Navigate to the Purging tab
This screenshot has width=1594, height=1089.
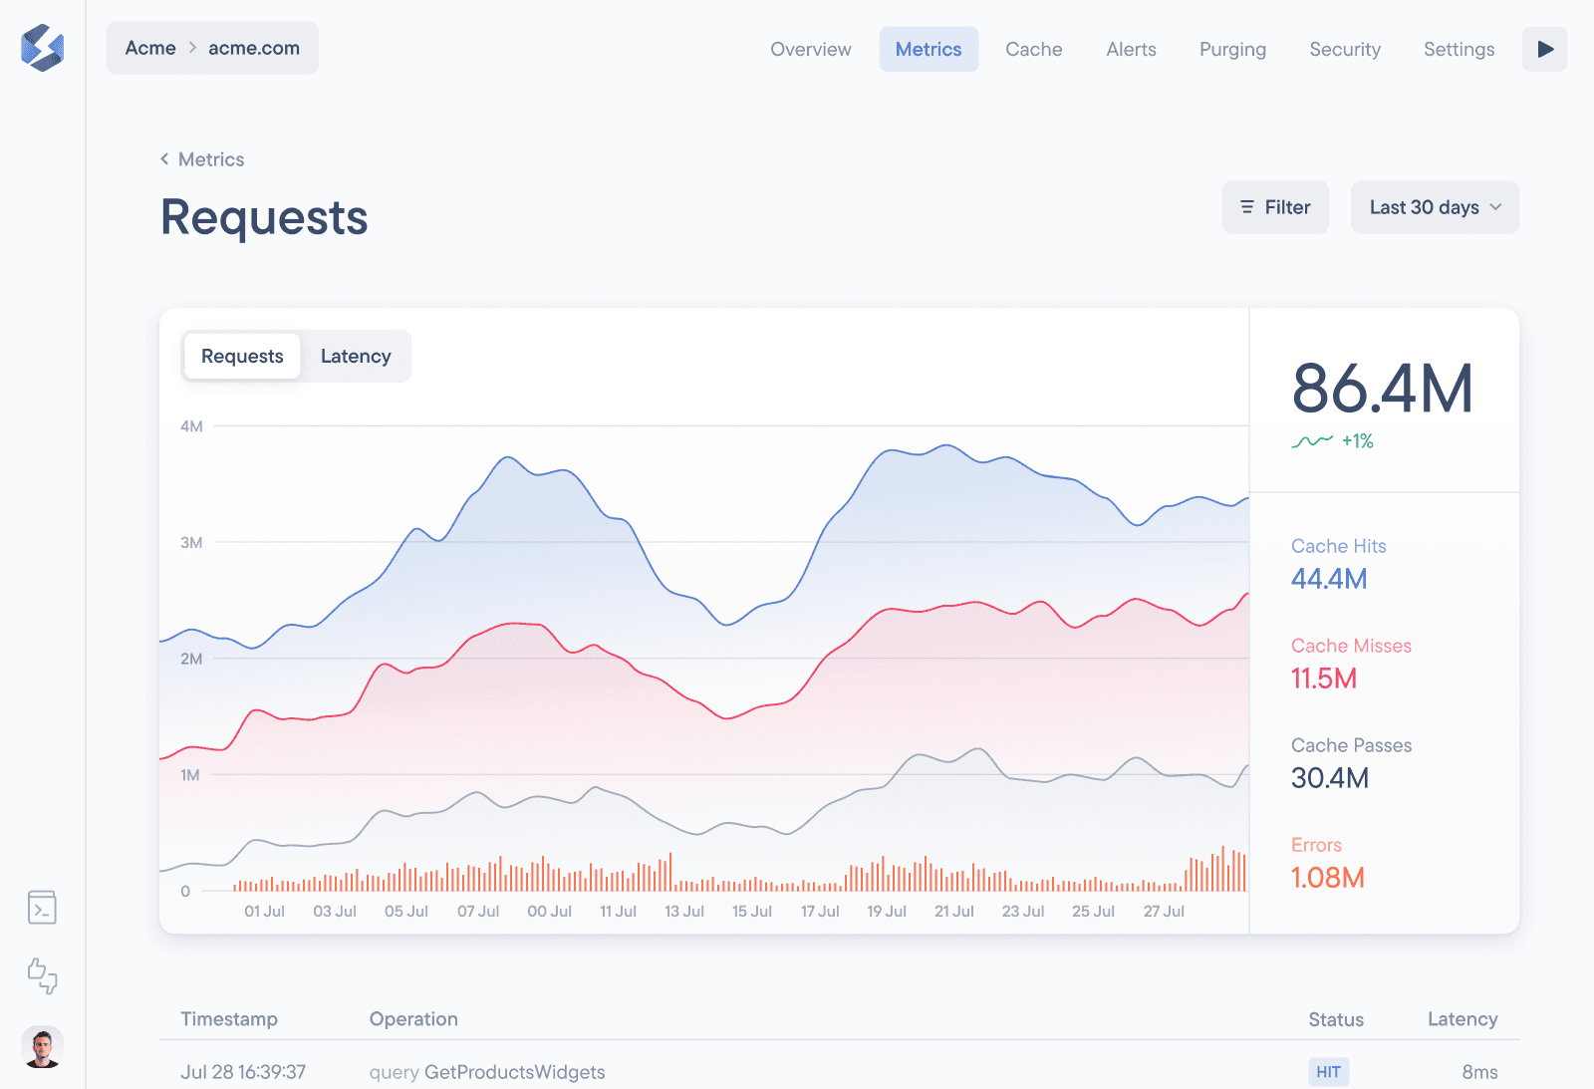(1232, 50)
